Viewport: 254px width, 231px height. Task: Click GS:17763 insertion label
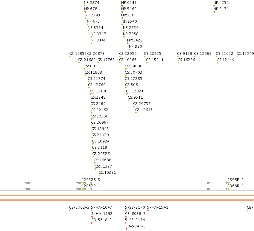point(106,60)
